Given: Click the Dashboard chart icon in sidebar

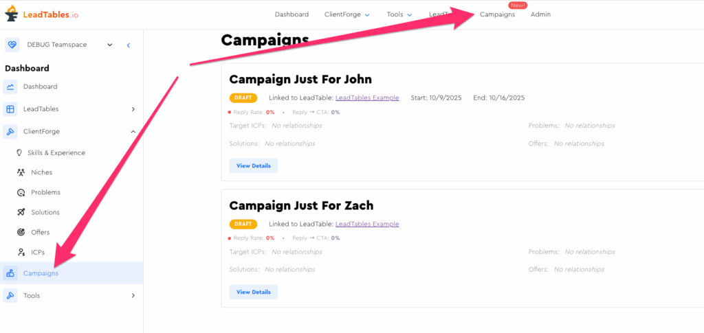Looking at the screenshot, I should [x=10, y=87].
